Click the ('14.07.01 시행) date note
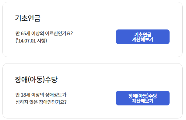Image resolution: width=186 pixels, height=120 pixels. (x=31, y=41)
